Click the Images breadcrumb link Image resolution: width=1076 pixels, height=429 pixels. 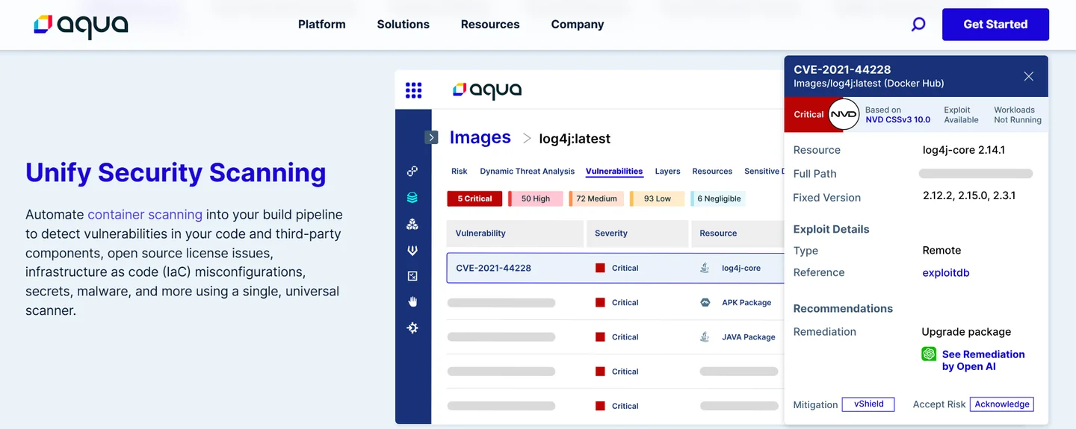click(x=480, y=137)
